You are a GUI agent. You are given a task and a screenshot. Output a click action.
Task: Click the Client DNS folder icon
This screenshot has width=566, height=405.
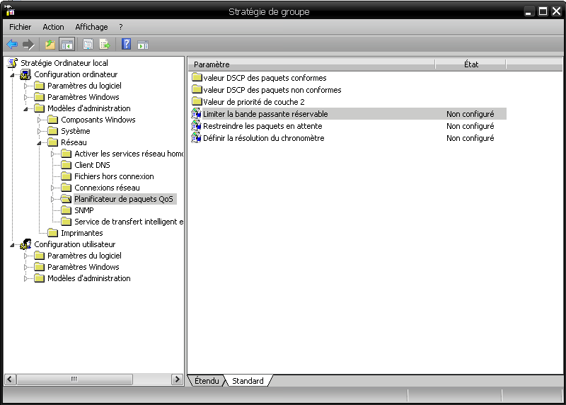pyautogui.click(x=66, y=165)
